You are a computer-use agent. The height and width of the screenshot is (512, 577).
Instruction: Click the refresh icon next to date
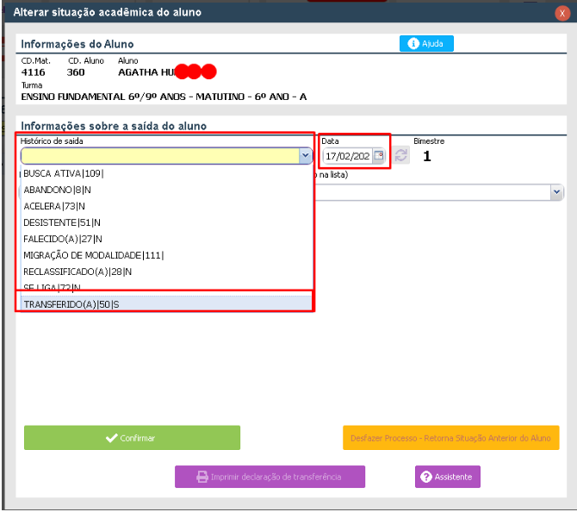401,156
